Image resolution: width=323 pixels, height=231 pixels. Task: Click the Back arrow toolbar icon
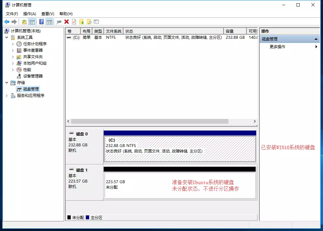7,22
